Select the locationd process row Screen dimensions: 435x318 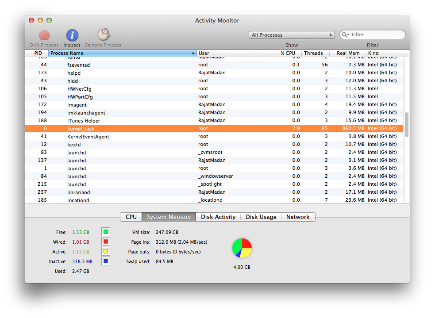coord(214,200)
